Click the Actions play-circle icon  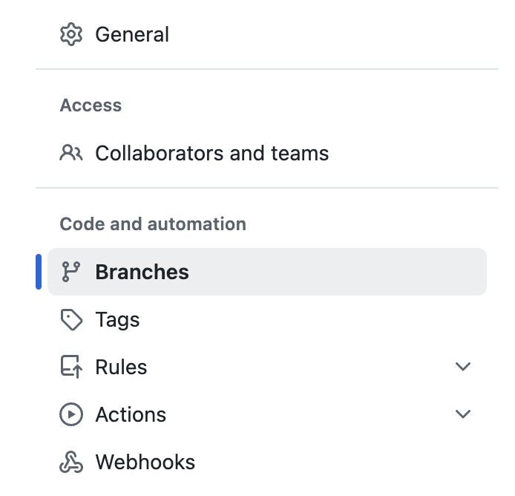tap(71, 414)
